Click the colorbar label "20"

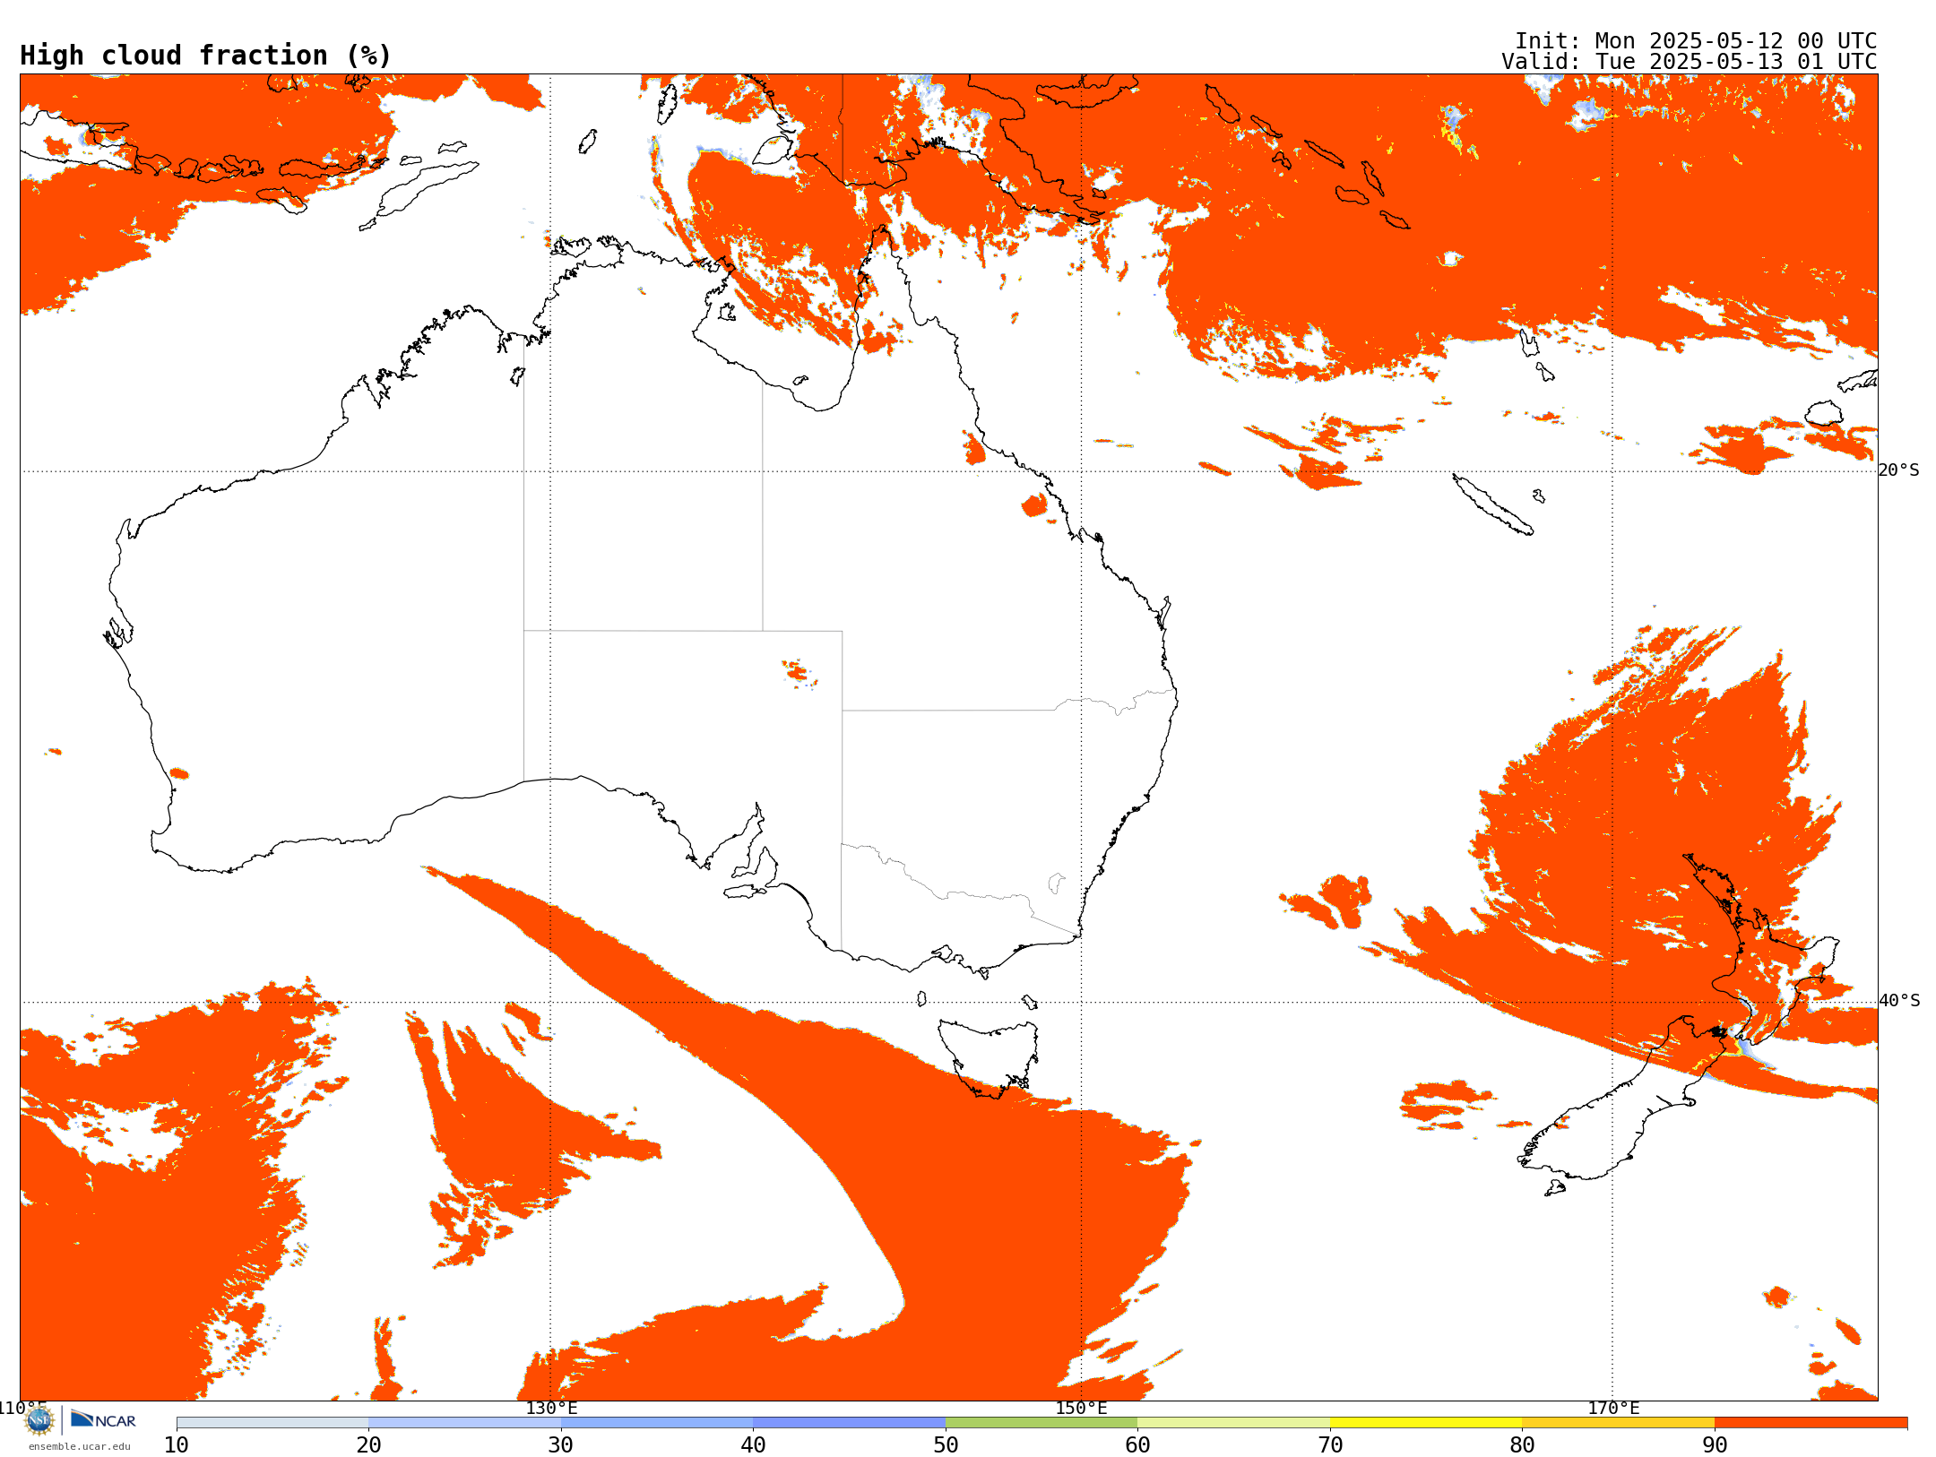[x=368, y=1444]
